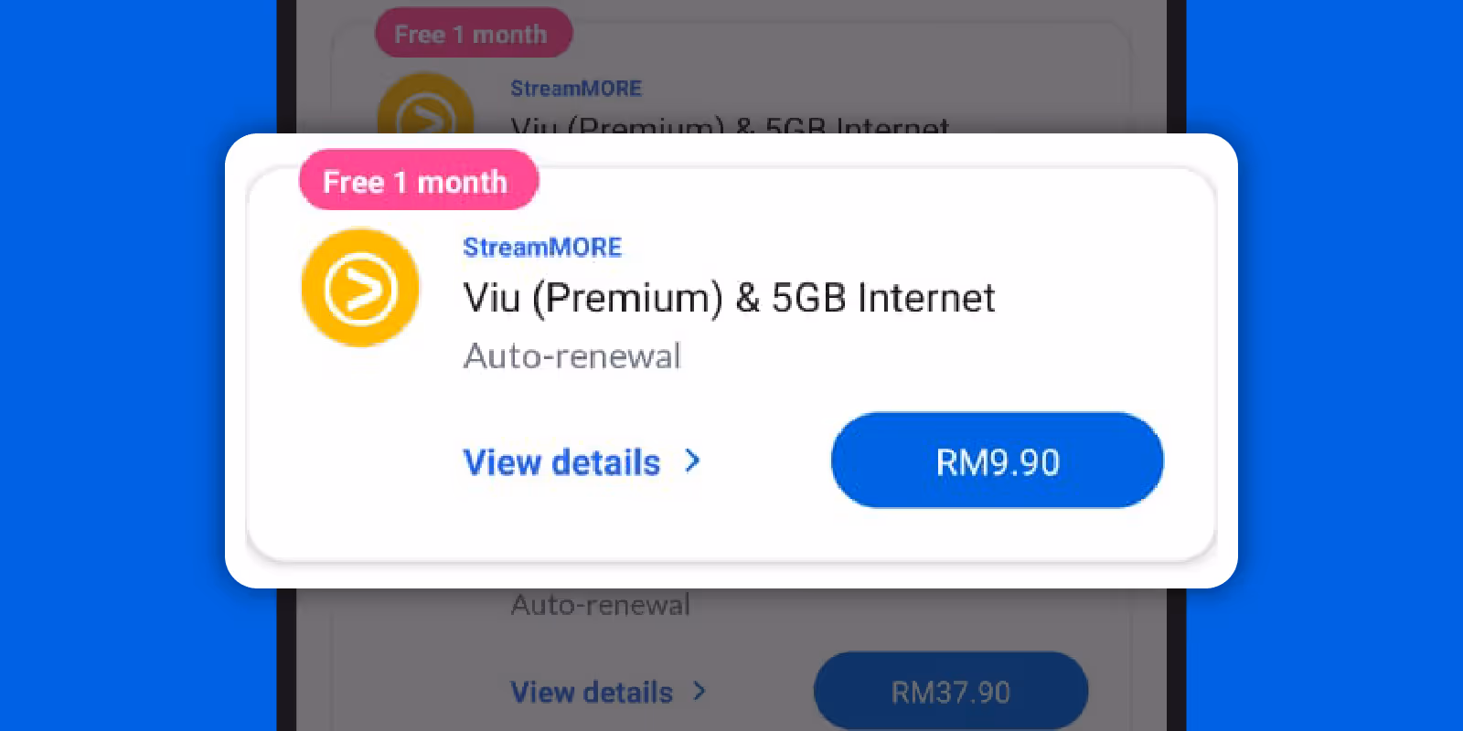Click Viu (Premium) & 5GB Internet title
This screenshot has height=731, width=1463.
729,298
